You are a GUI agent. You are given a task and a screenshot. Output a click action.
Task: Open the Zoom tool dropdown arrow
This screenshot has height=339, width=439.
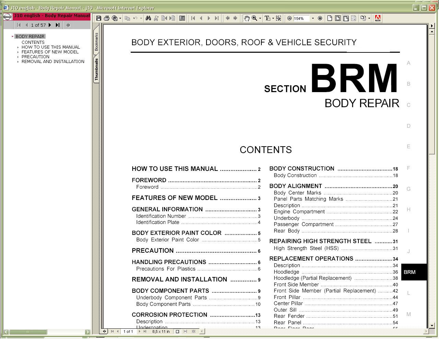coord(260,18)
